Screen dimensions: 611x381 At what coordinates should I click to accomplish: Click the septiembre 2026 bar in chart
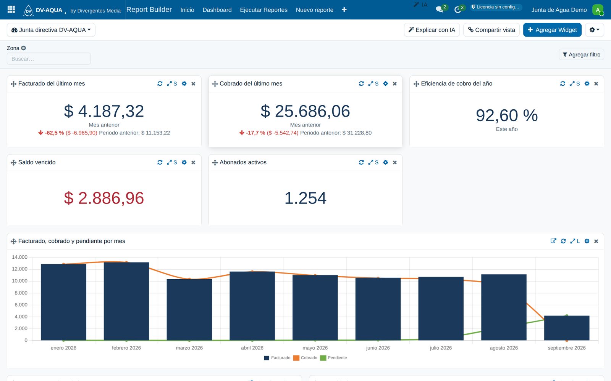[567, 328]
